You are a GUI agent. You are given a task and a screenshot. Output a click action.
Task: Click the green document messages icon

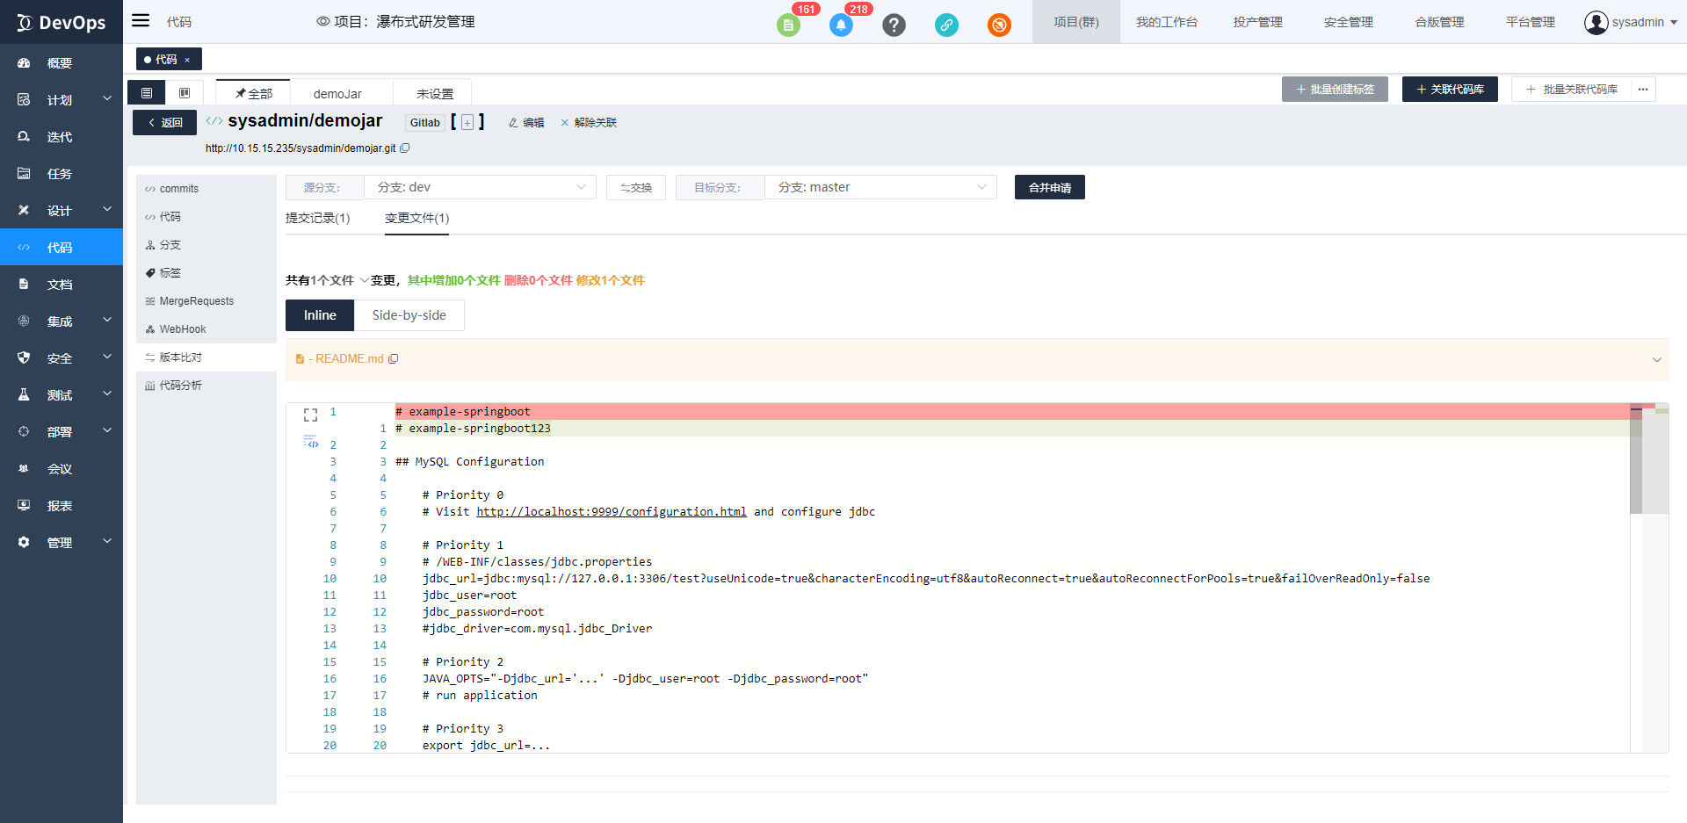point(788,25)
